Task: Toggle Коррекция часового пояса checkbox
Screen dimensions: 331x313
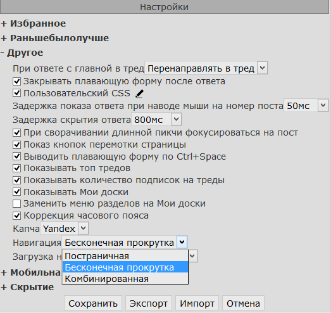Action: (16, 216)
